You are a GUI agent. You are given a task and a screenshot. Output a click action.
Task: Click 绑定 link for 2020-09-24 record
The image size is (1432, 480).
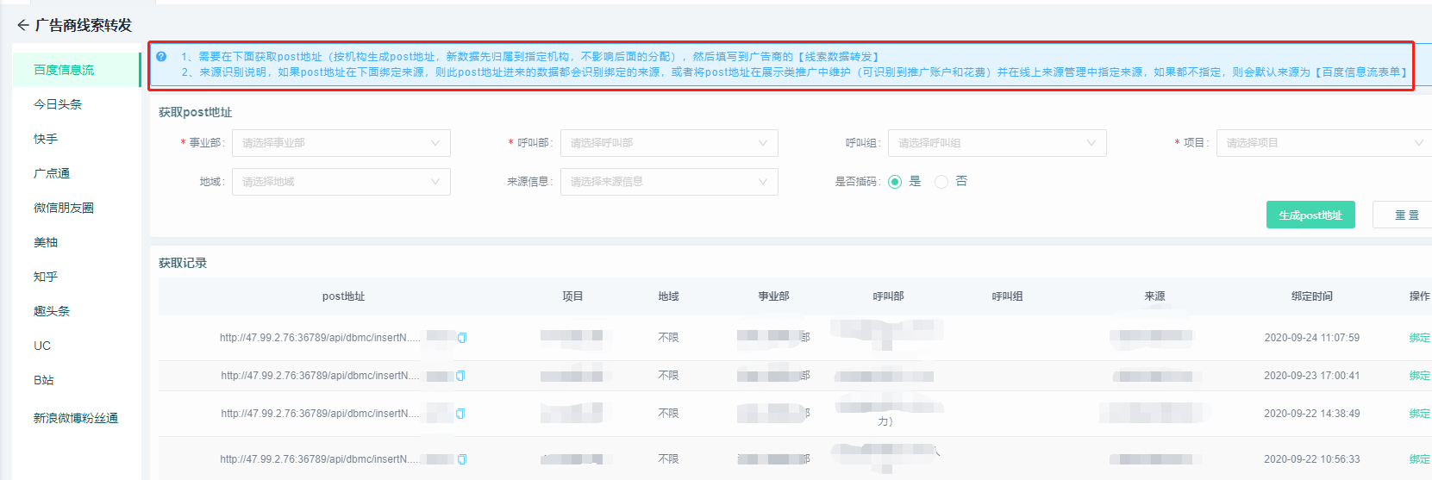1419,338
